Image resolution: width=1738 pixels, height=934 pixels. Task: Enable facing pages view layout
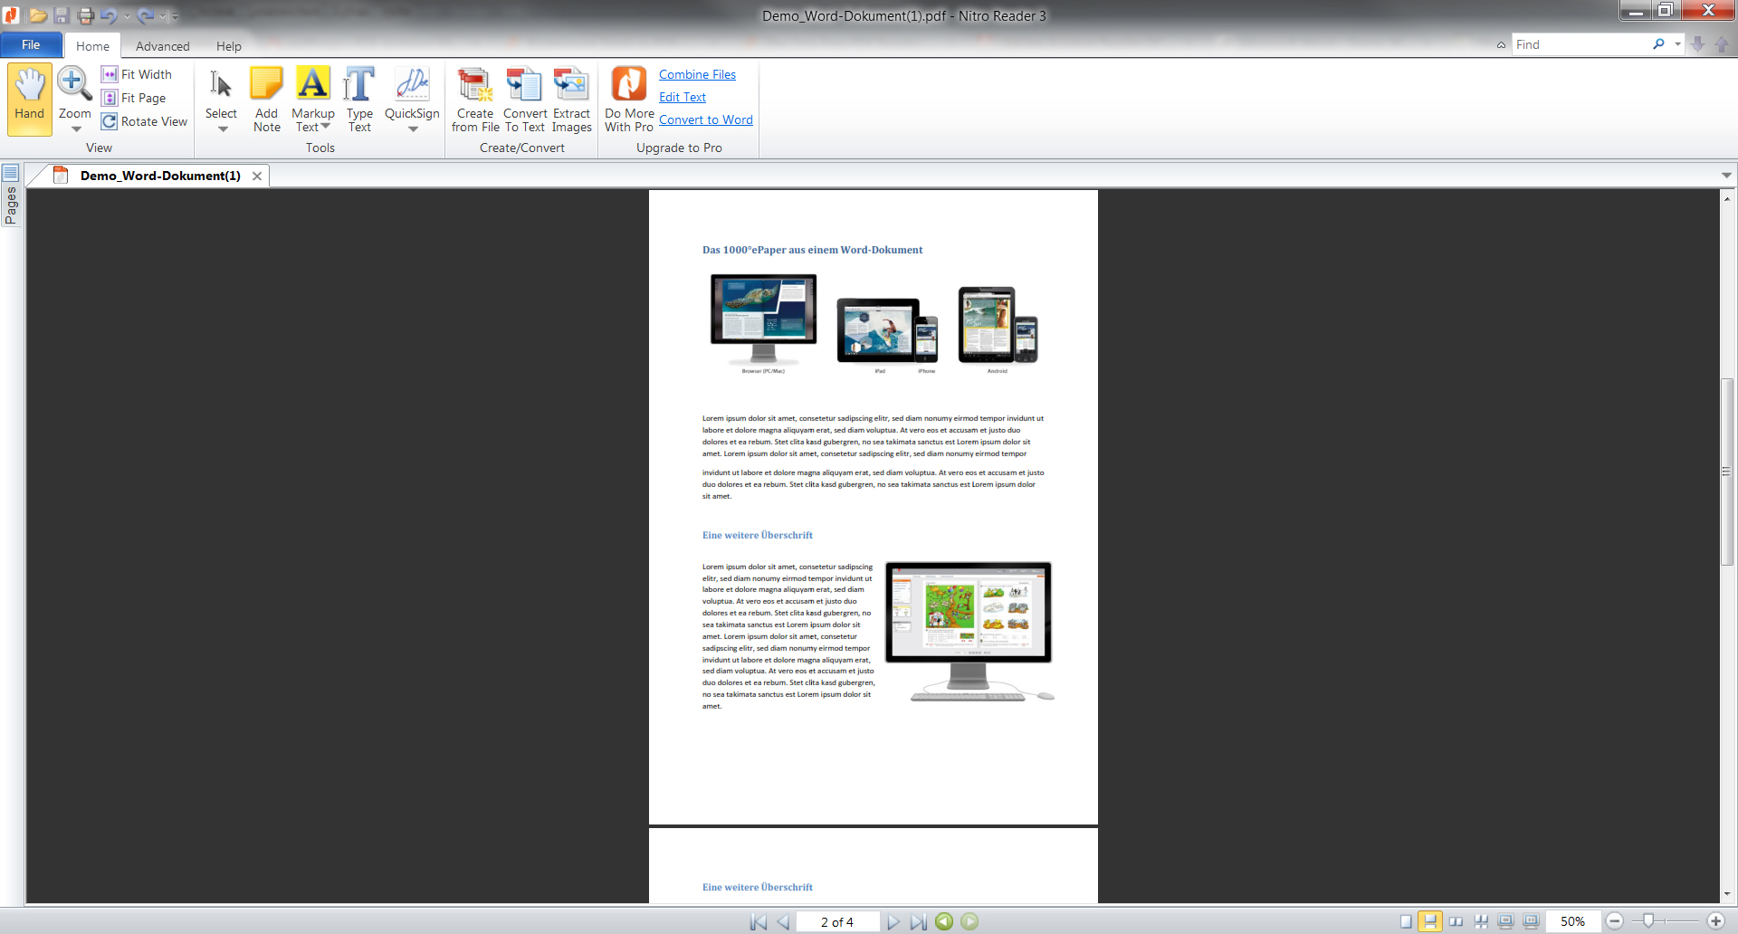pyautogui.click(x=1456, y=921)
